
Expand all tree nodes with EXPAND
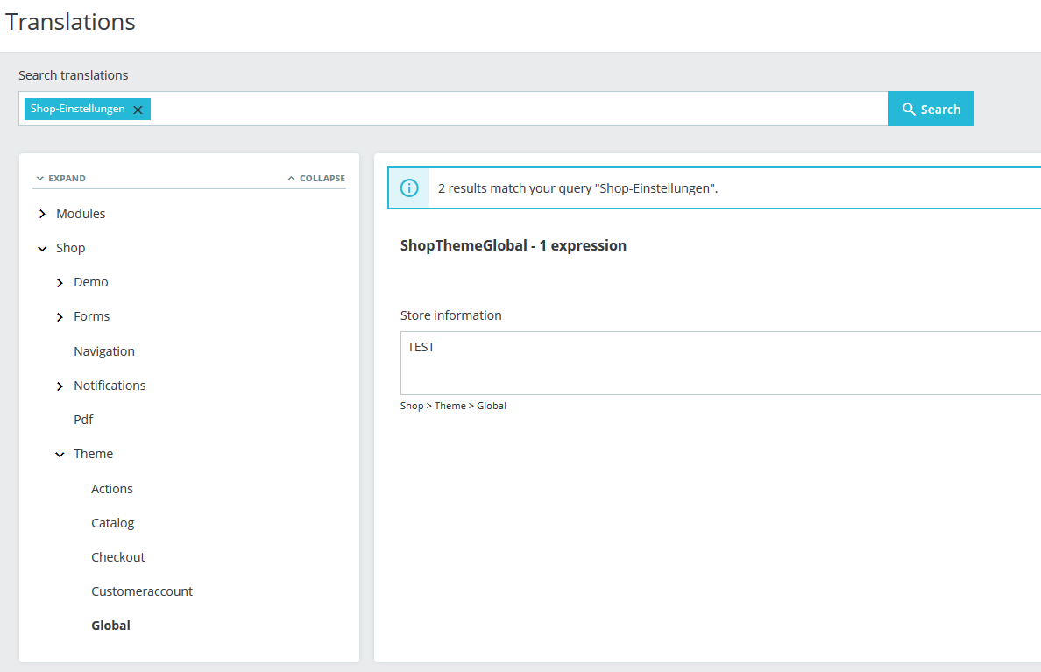[x=60, y=178]
